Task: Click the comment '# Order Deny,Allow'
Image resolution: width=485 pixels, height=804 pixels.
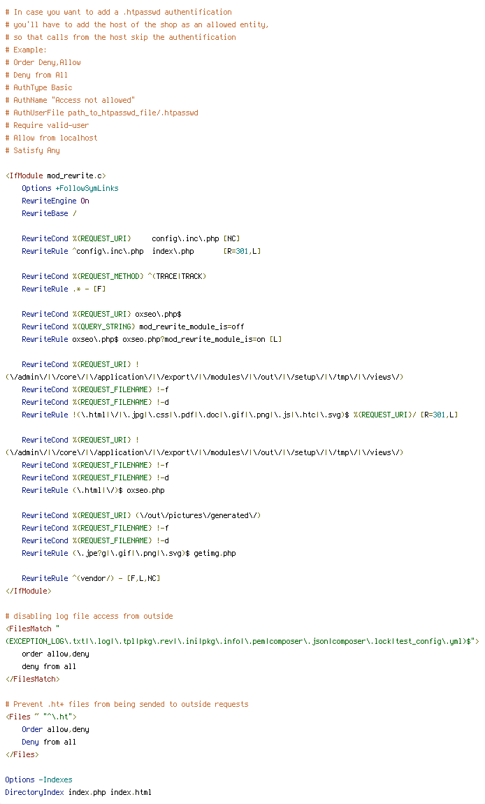Action: click(43, 62)
